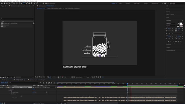This screenshot has width=185, height=104.
Task: Mute the layer's audio speaker switch
Action: click(2, 87)
